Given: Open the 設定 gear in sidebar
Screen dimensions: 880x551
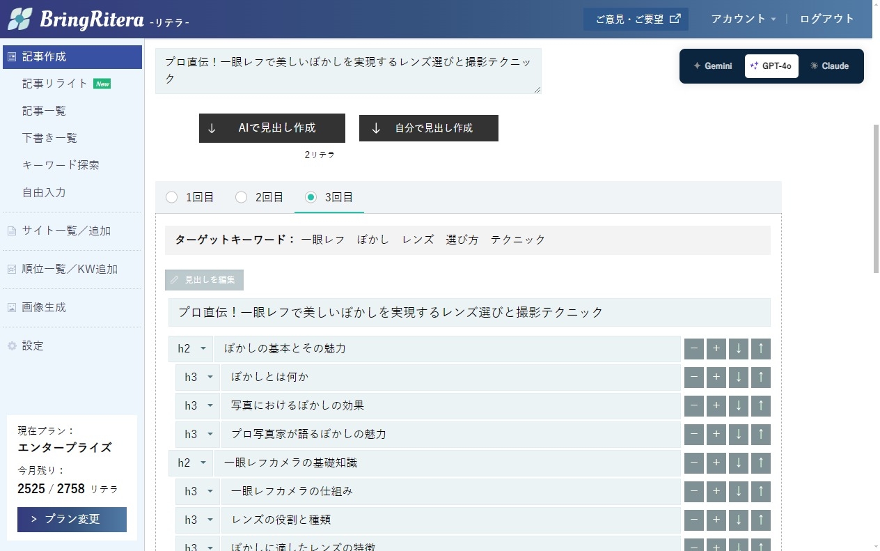Looking at the screenshot, I should pyautogui.click(x=12, y=346).
